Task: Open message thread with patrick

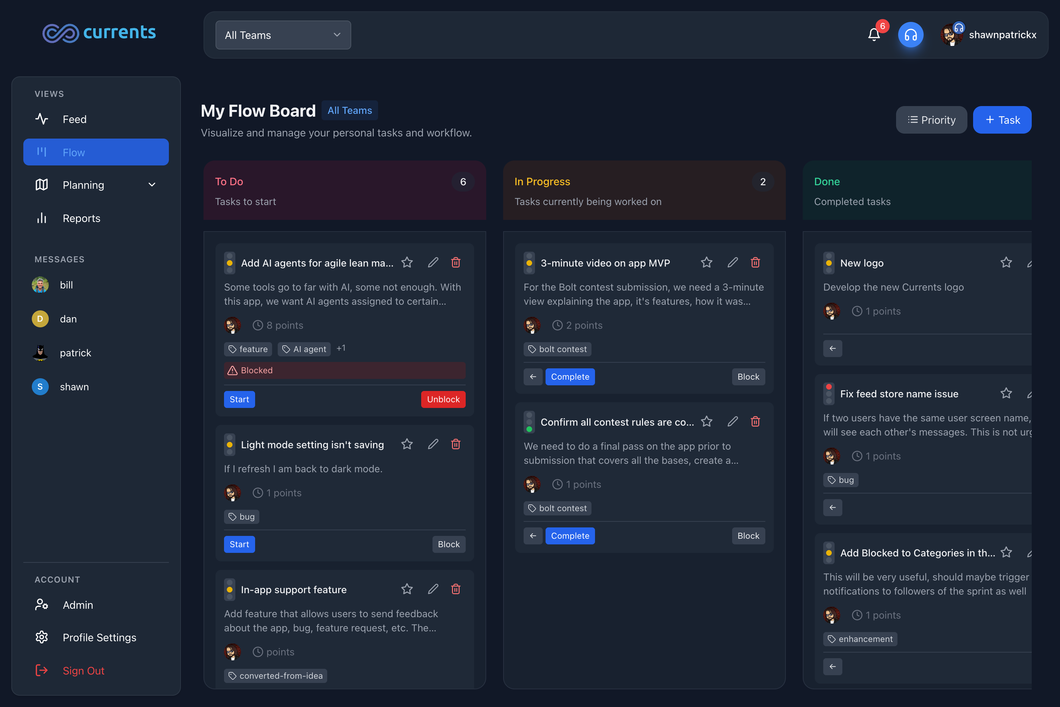Action: [75, 353]
